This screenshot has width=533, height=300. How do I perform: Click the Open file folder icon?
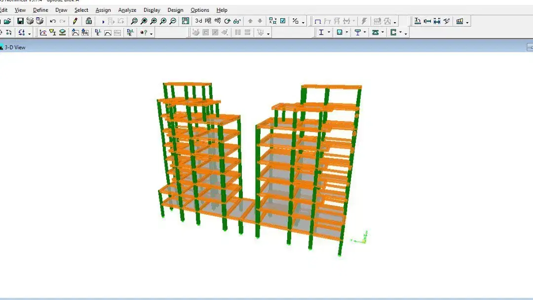(7, 21)
